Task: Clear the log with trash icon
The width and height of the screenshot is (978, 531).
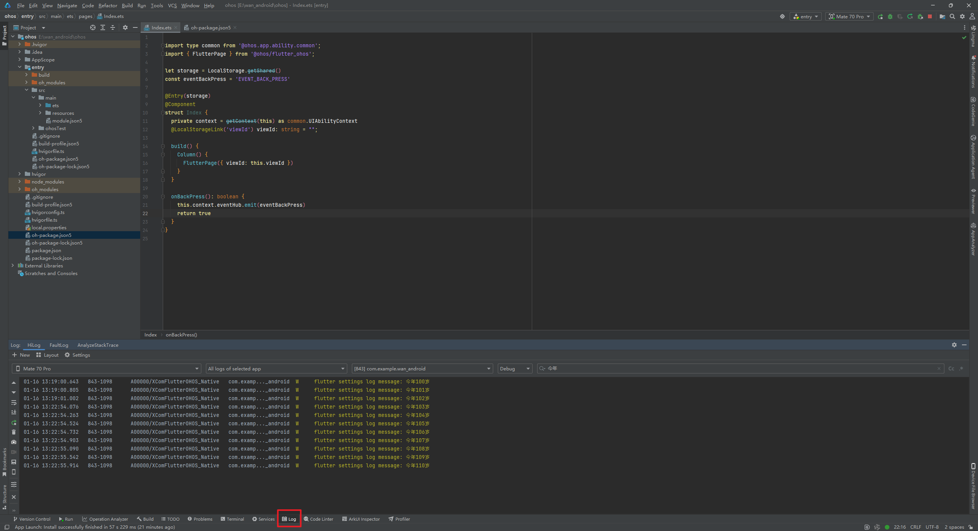Action: pyautogui.click(x=14, y=432)
